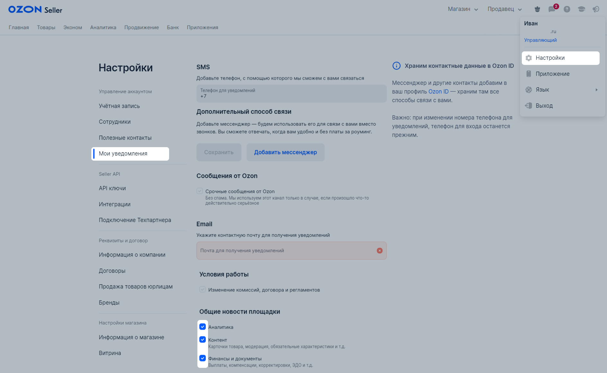Screen dimensions: 607x373
Task: Clear the email field with red cross icon
Action: click(380, 251)
